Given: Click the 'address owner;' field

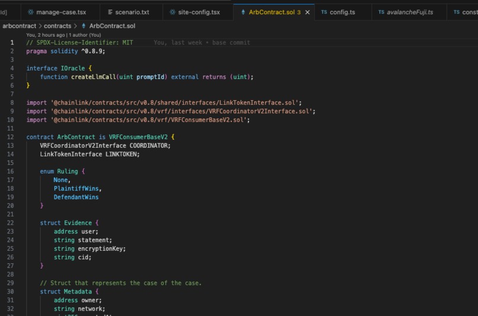Looking at the screenshot, I should [x=78, y=300].
